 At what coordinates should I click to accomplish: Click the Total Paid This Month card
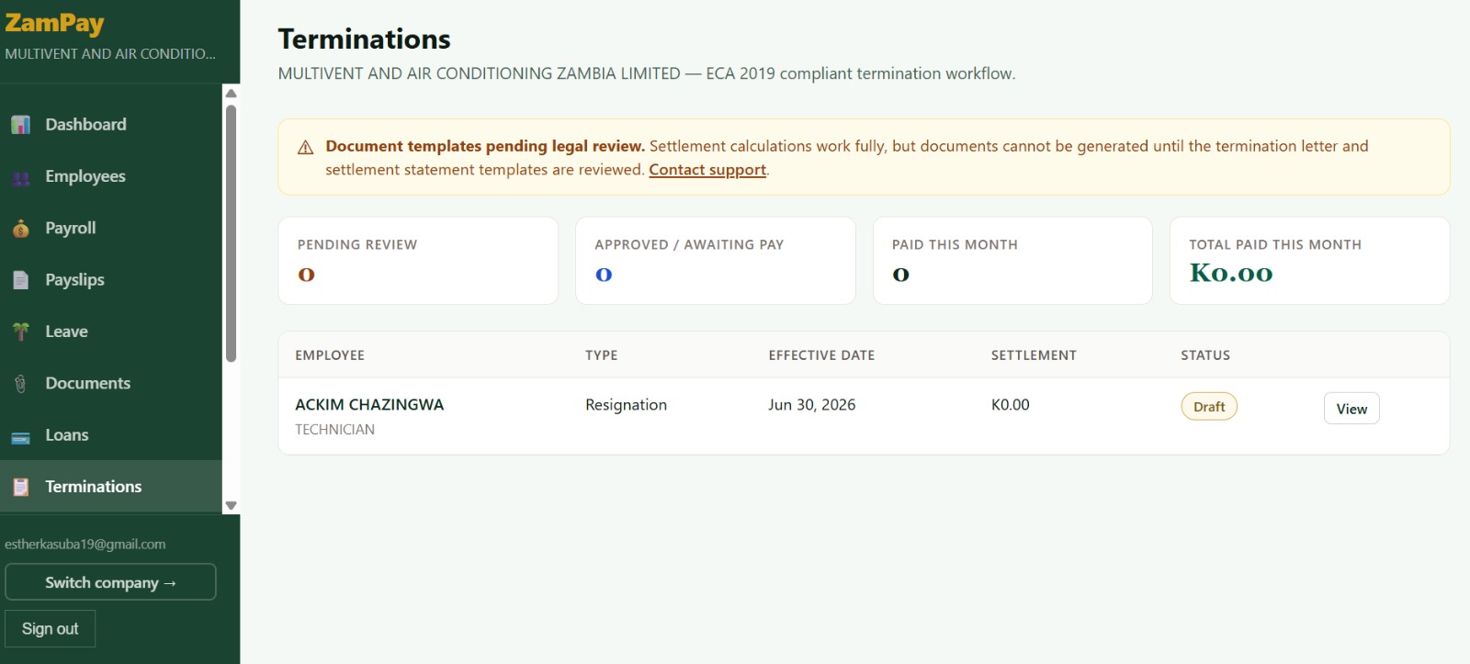click(1310, 261)
